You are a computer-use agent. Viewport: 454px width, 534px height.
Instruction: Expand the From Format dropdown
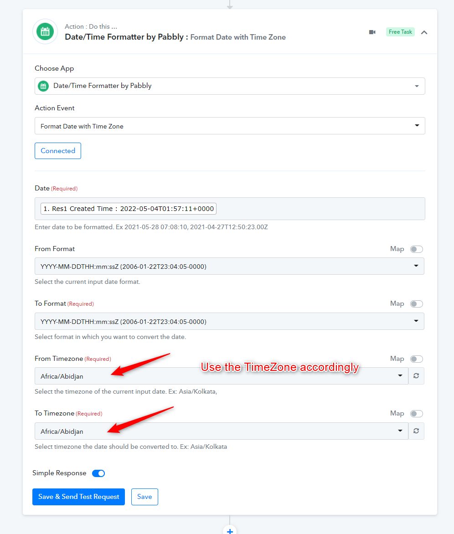pos(229,266)
